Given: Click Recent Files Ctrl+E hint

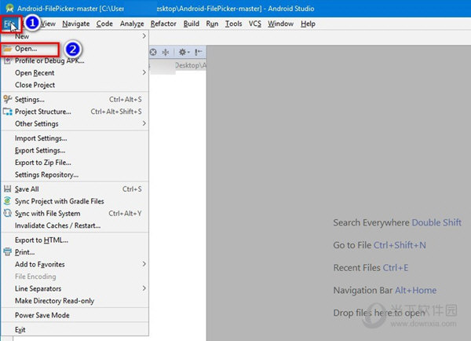Looking at the screenshot, I should coord(371,268).
